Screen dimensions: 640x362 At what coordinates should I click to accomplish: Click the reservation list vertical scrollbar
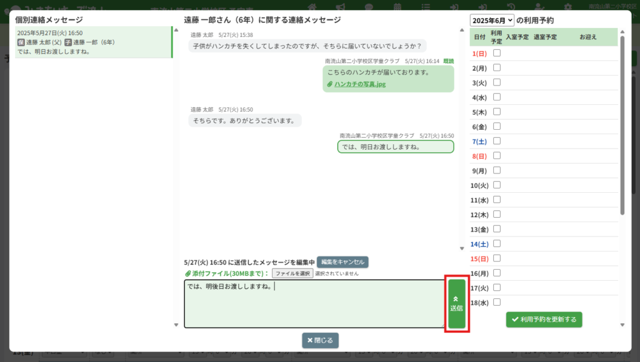(x=622, y=125)
